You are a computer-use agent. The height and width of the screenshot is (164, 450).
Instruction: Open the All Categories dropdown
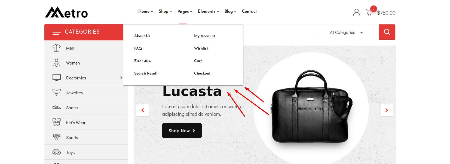346,33
